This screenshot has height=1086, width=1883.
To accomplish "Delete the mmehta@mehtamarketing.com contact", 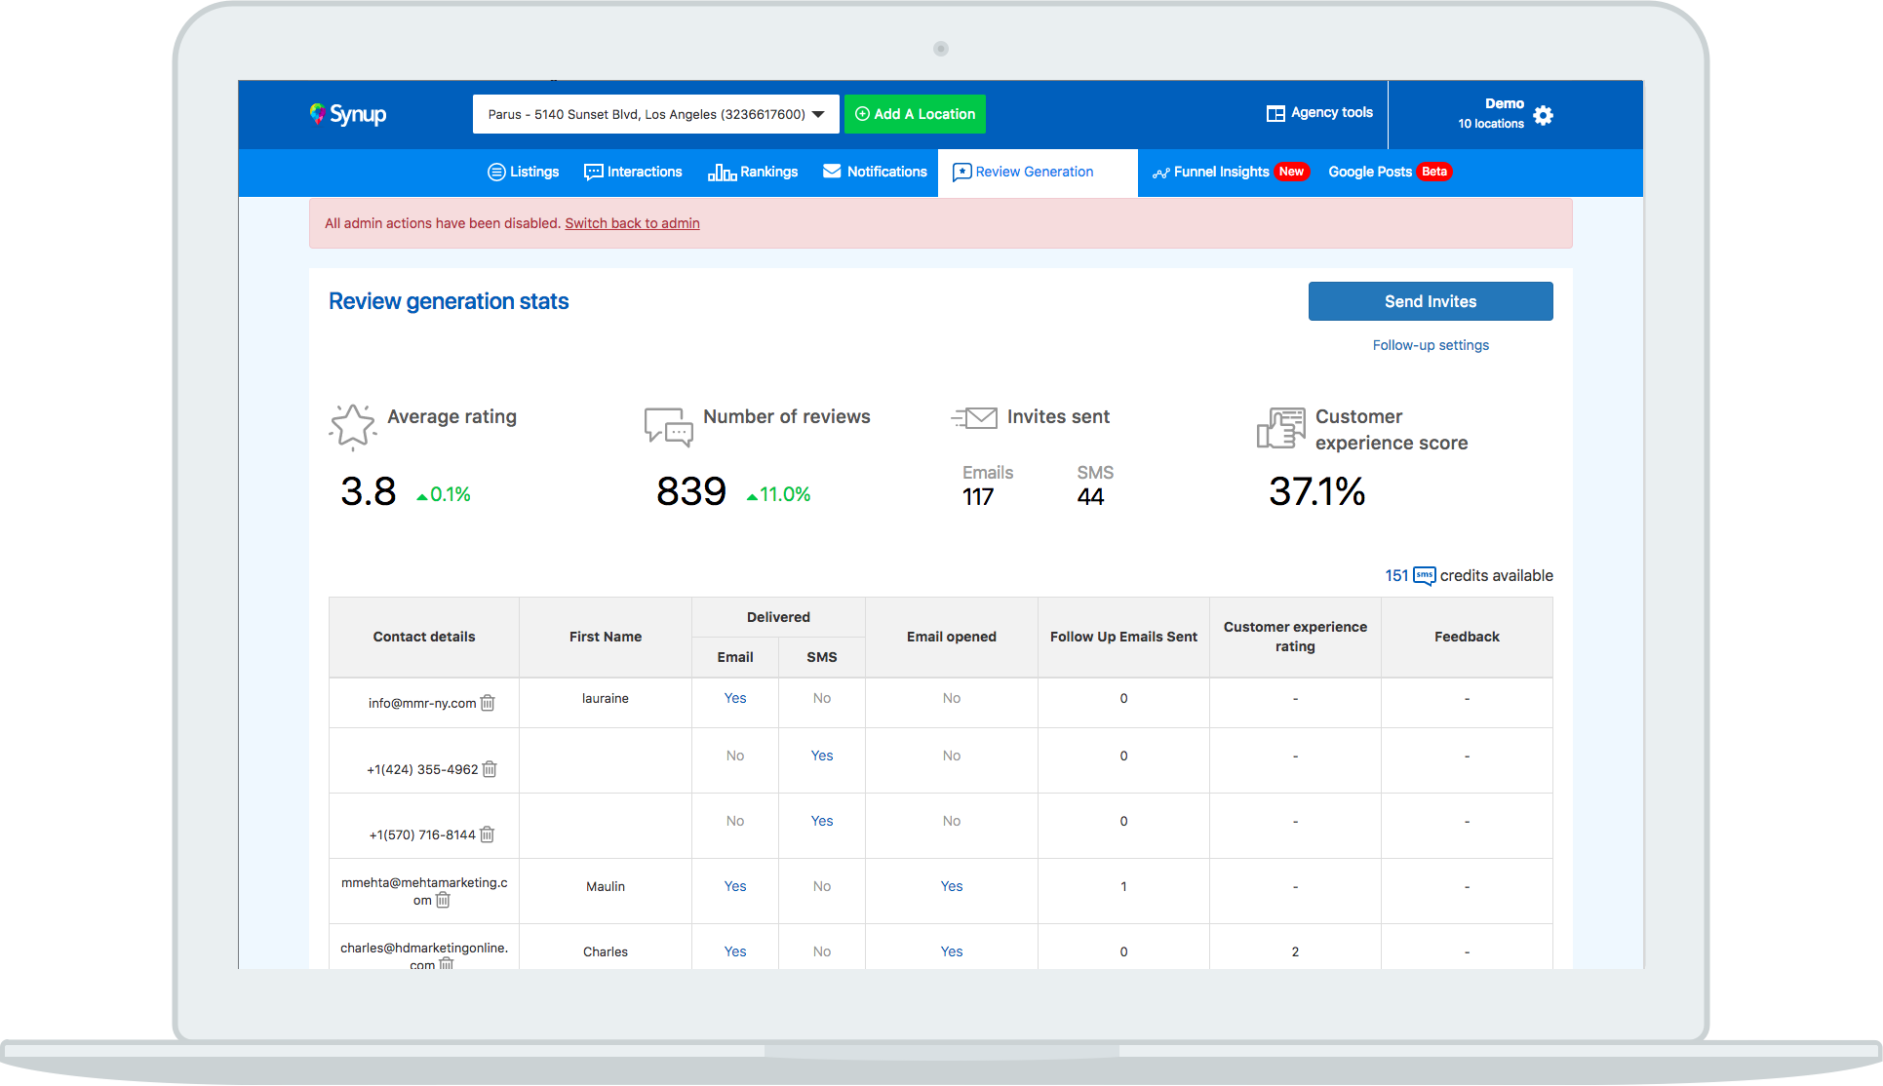I will [x=443, y=900].
